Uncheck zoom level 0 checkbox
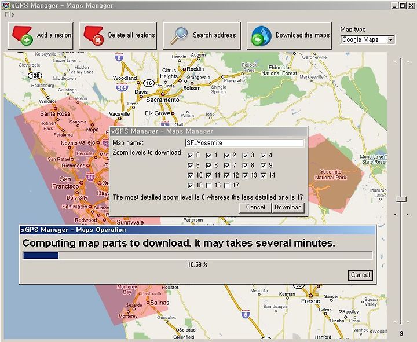 click(x=191, y=156)
